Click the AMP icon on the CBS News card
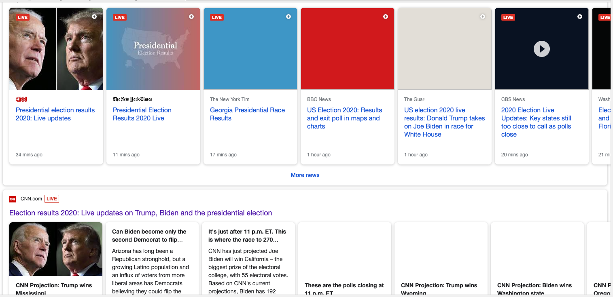The width and height of the screenshot is (613, 297). coord(580,17)
